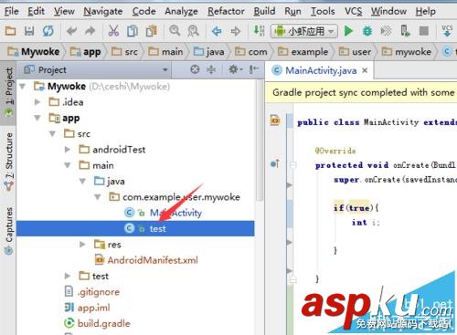Collapse the main folder

point(68,165)
